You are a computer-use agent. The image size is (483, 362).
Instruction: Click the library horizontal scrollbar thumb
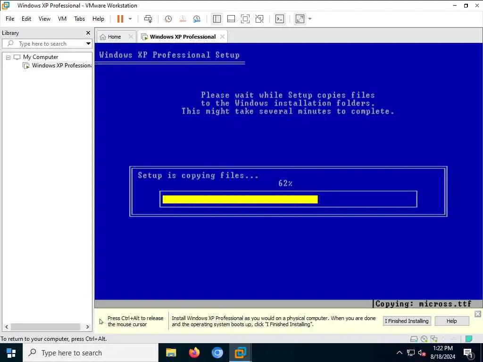pyautogui.click(x=45, y=327)
